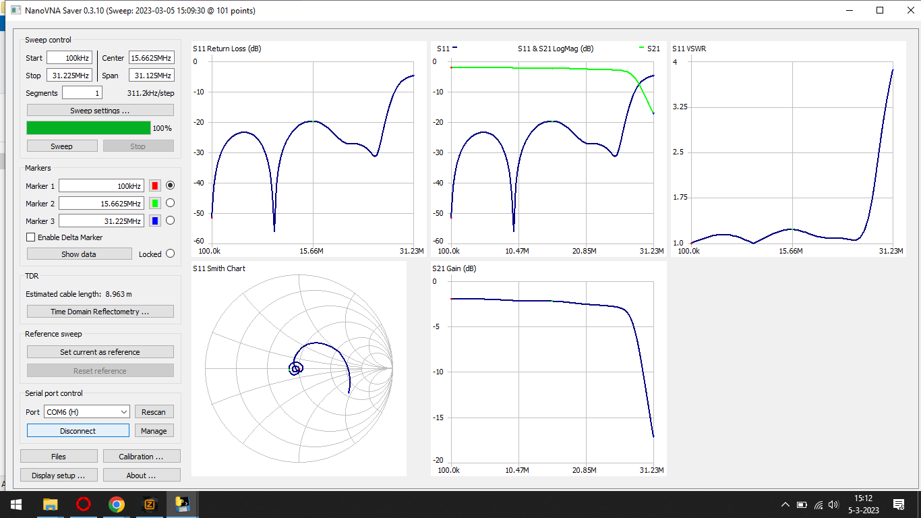This screenshot has height=518, width=921.
Task: Open the volume control in system tray
Action: coord(834,504)
